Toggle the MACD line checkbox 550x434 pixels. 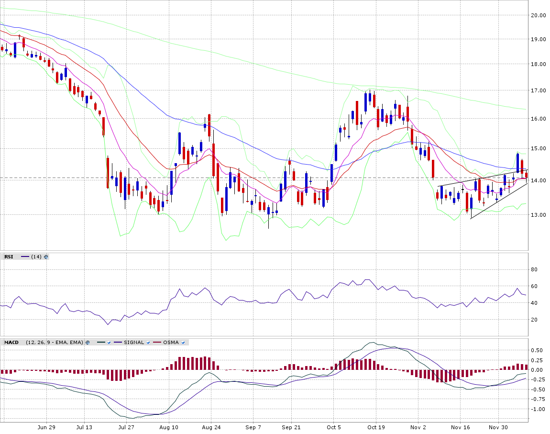(x=110, y=343)
